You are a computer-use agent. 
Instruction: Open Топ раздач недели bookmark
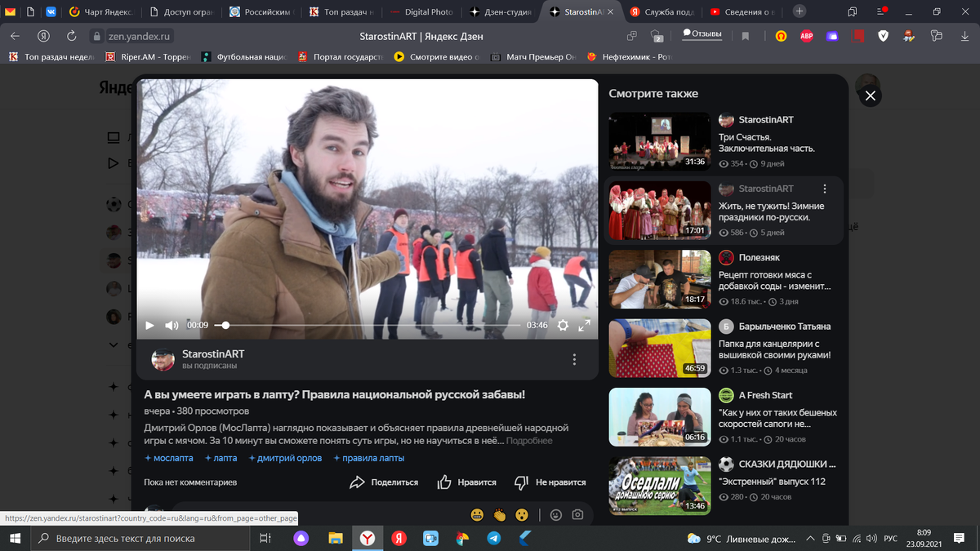click(x=51, y=57)
